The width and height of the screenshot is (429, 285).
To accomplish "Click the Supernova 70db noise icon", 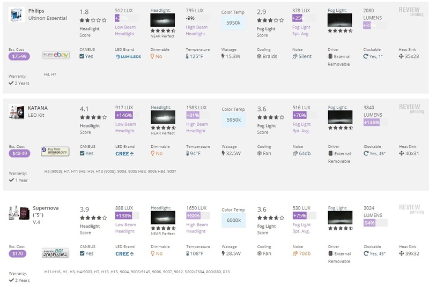I will [x=294, y=253].
